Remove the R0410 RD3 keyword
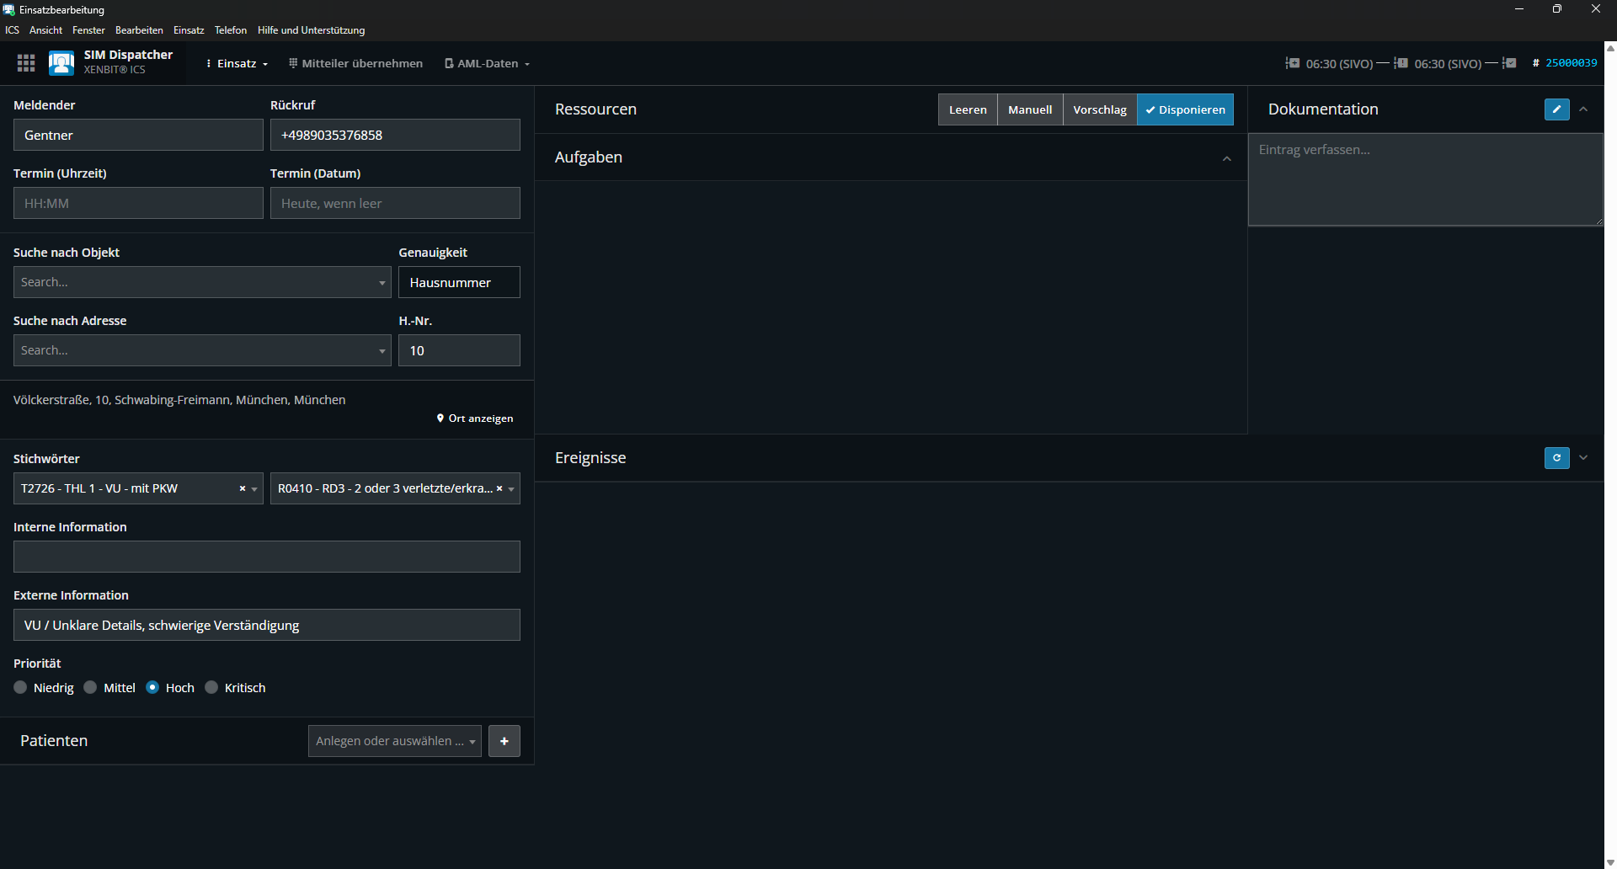The image size is (1617, 869). (x=499, y=488)
